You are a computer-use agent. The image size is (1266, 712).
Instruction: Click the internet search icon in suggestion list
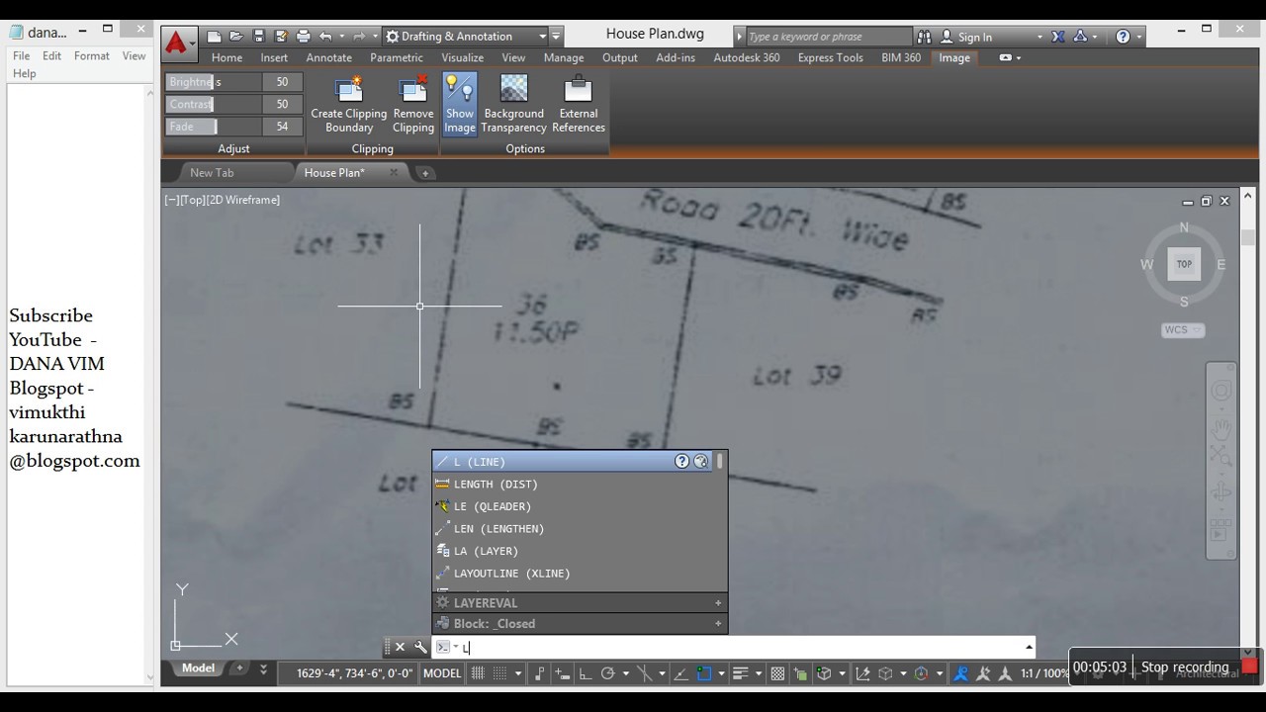click(700, 461)
